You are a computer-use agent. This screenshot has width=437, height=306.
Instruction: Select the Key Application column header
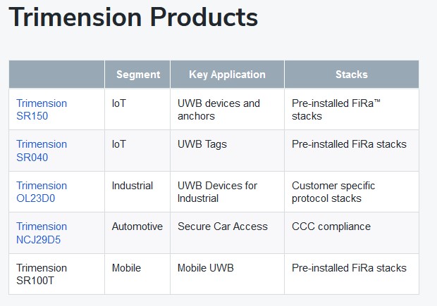(227, 75)
